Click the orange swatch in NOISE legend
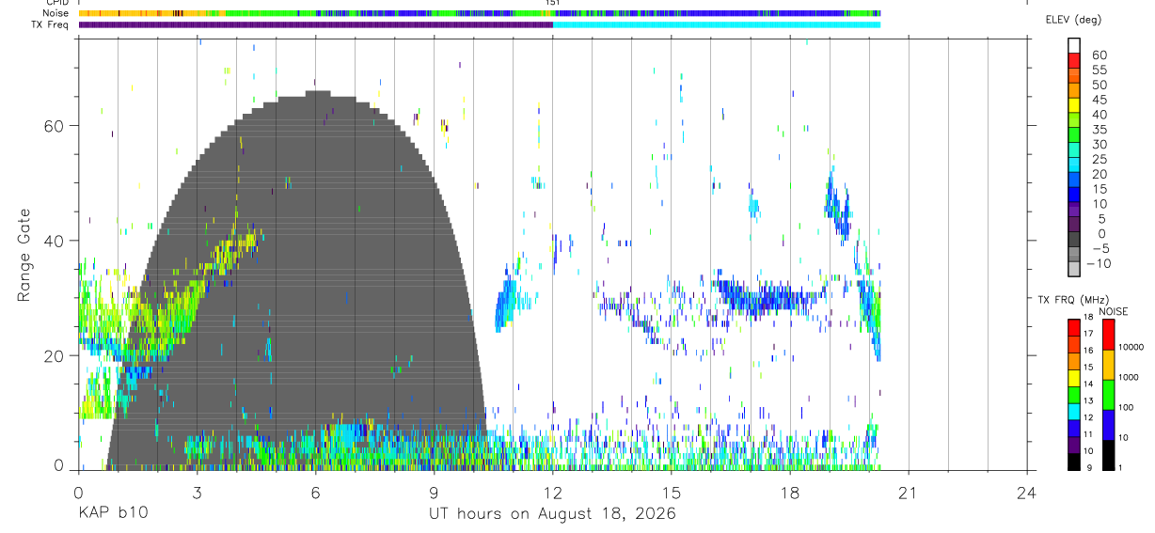Viewport: 1155px width, 533px height. click(x=1108, y=365)
